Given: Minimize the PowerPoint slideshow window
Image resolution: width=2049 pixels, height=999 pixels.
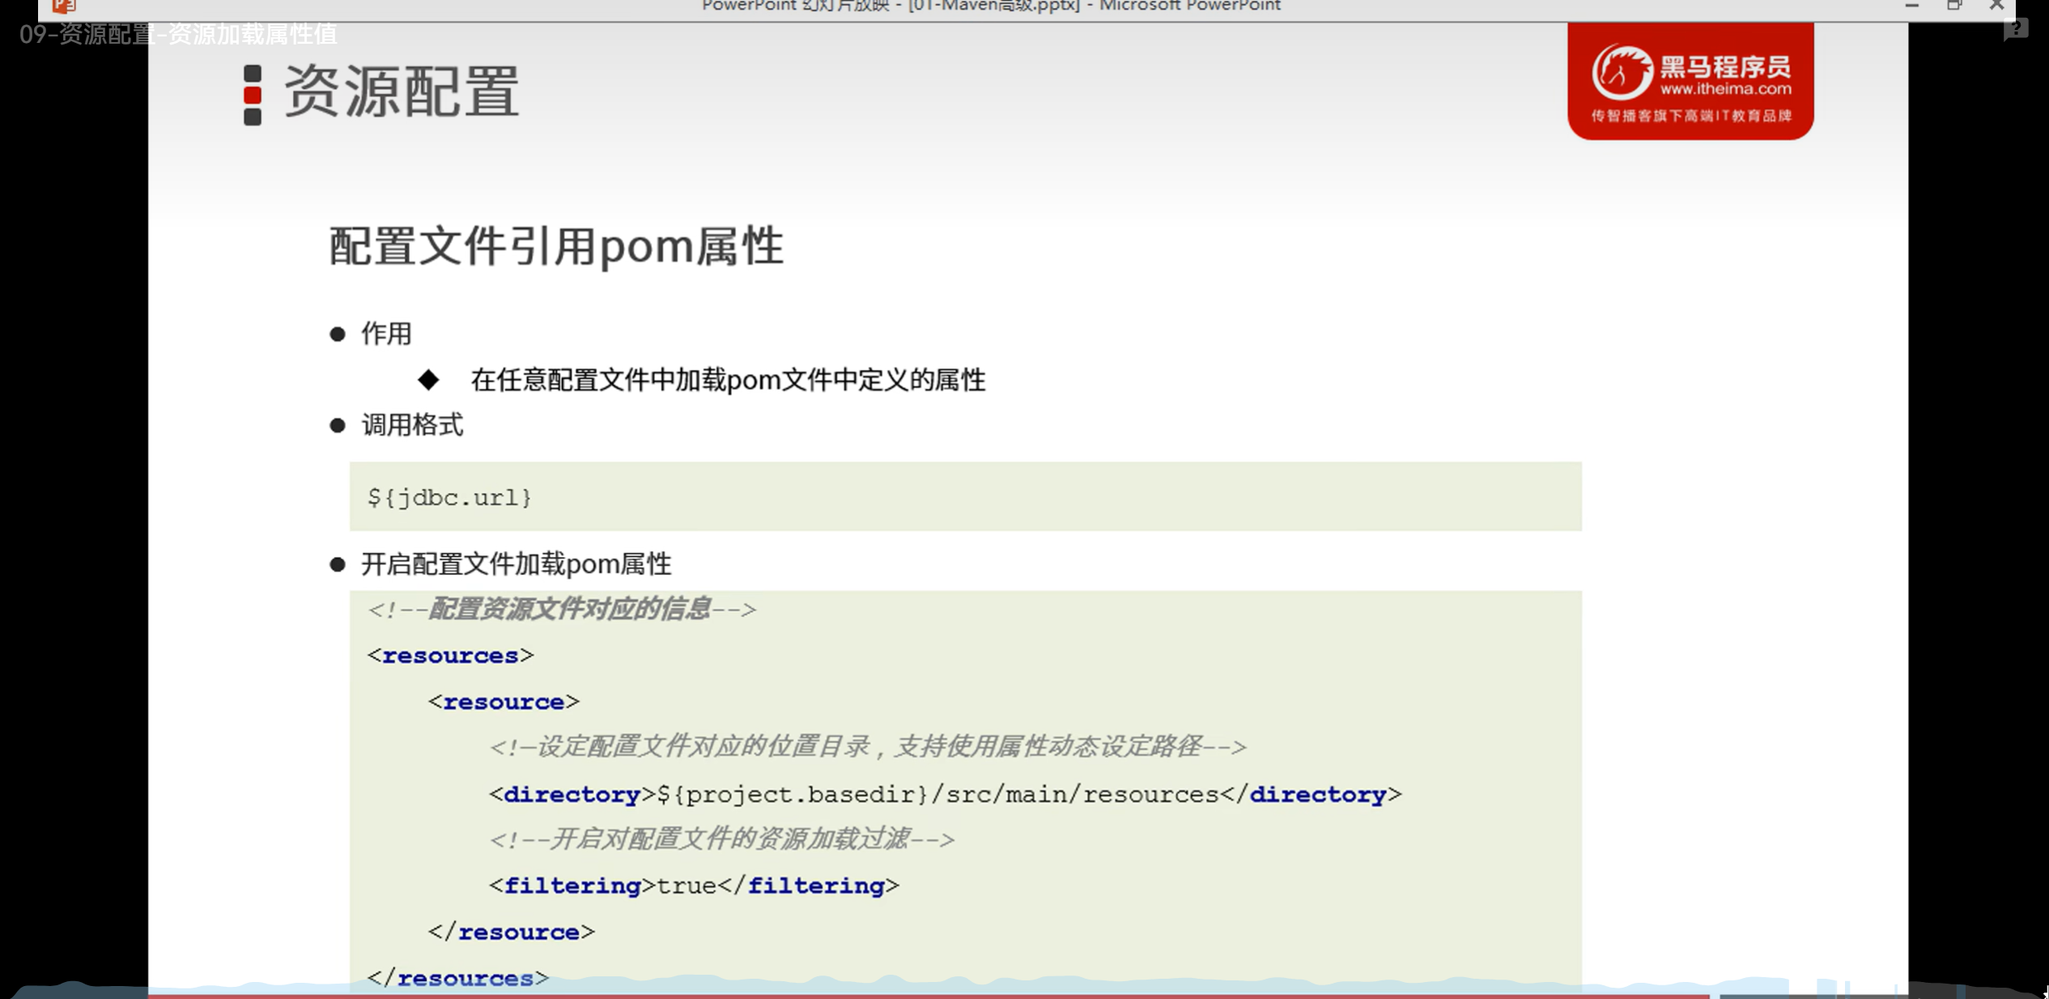Looking at the screenshot, I should click(x=1912, y=6).
